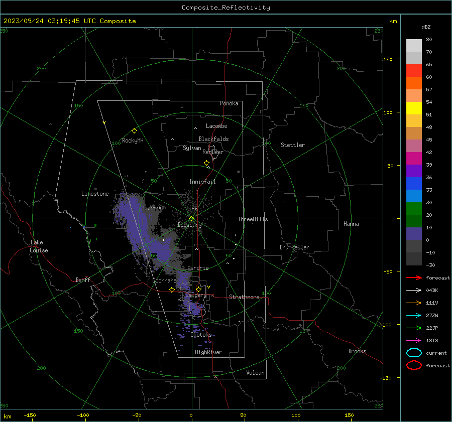
Task: Click the Innisfail town label
Action: coord(202,182)
